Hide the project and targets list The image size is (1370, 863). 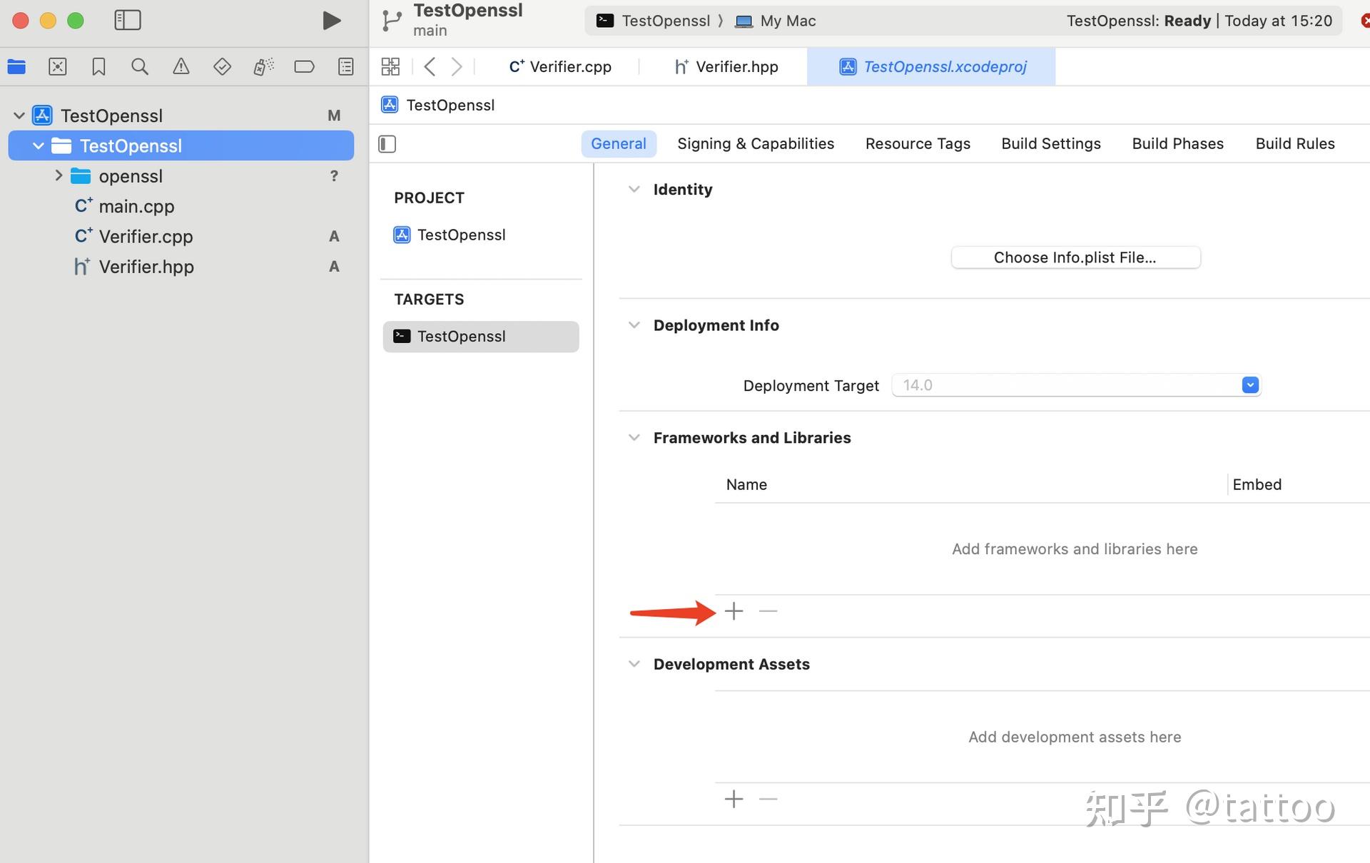(x=387, y=144)
